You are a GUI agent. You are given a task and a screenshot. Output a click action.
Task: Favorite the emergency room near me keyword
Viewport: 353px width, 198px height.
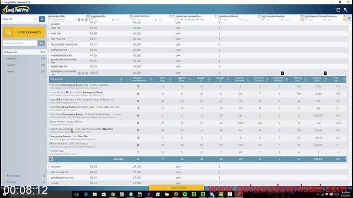point(83,73)
